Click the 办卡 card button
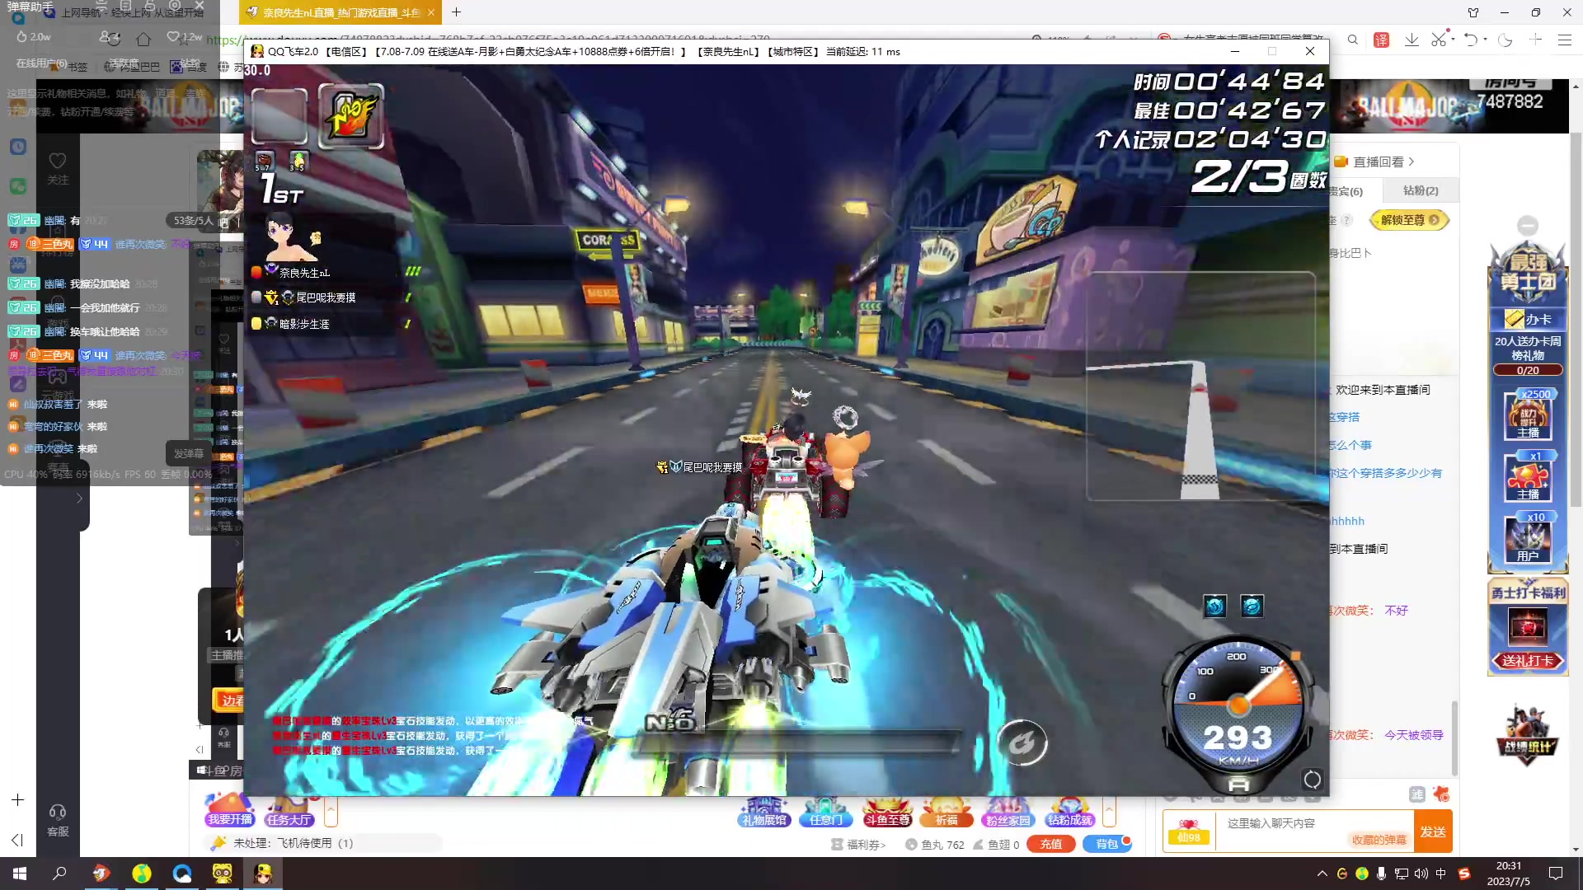Screen dimensions: 1583x890 [x=1529, y=319]
